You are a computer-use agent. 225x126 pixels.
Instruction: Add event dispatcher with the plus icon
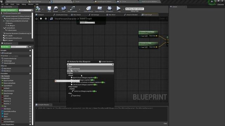[x=30, y=125]
